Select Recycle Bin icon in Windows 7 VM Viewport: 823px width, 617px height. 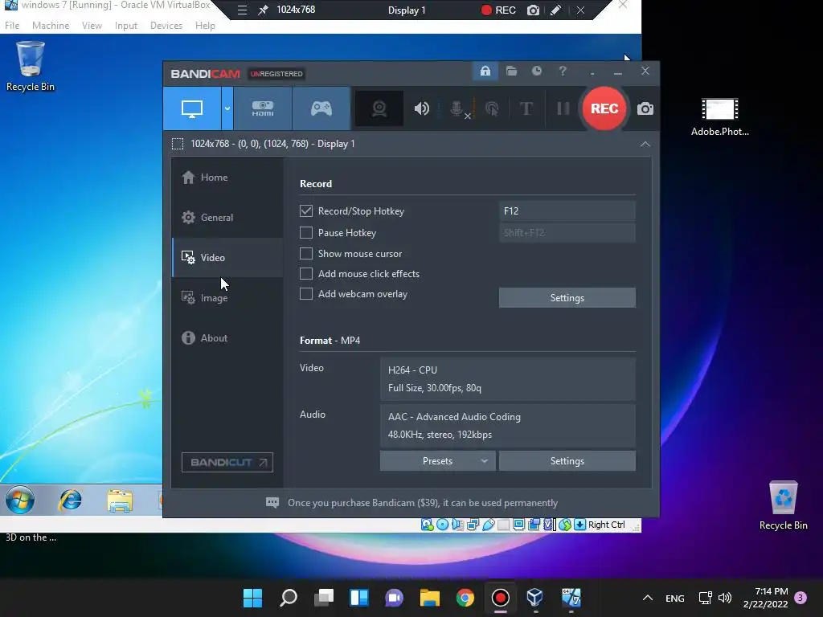(31, 67)
